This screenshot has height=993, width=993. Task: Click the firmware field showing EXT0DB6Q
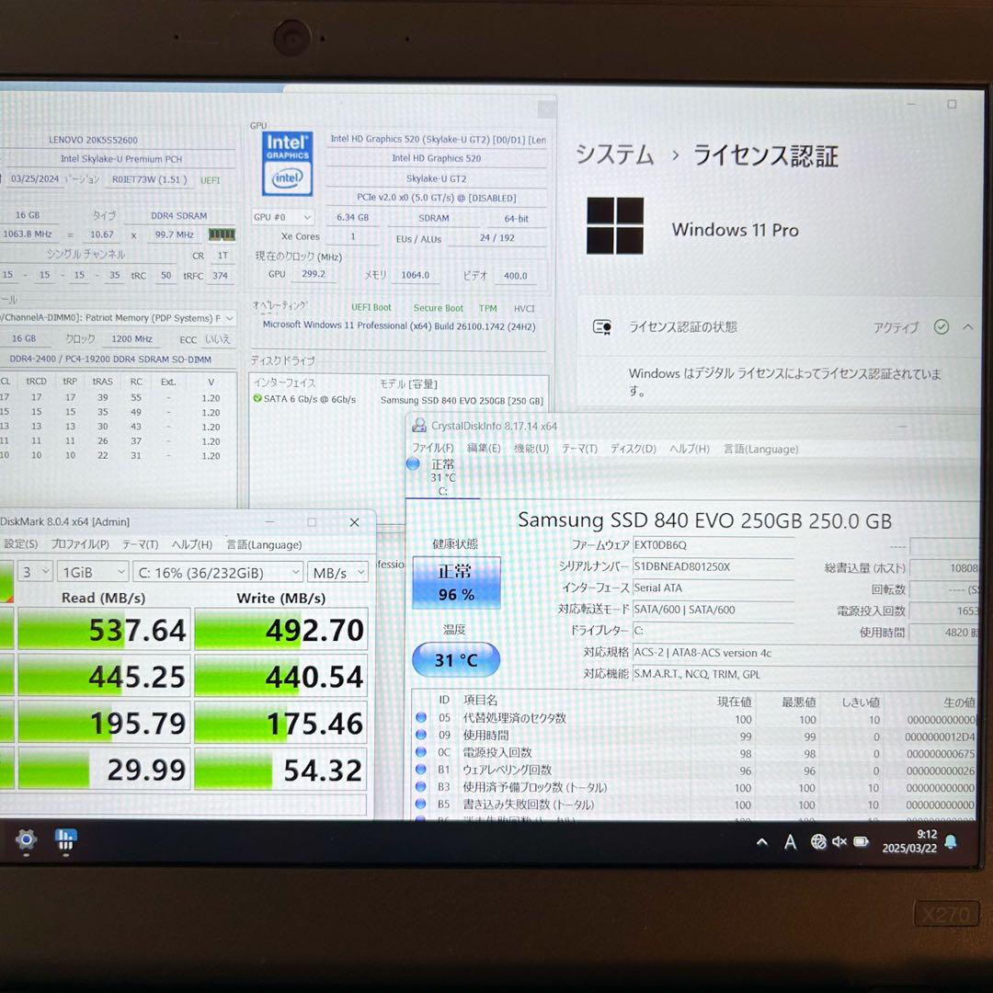(713, 544)
